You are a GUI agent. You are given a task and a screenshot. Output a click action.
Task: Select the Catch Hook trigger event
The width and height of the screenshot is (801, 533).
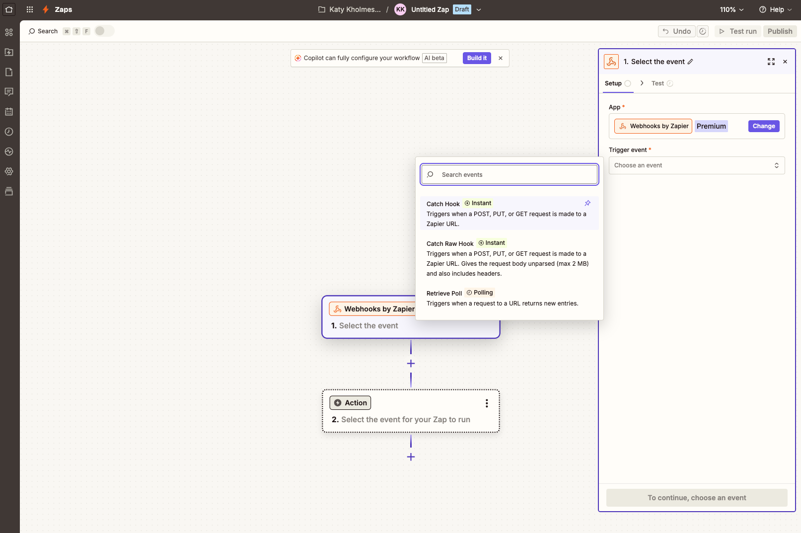(x=509, y=213)
